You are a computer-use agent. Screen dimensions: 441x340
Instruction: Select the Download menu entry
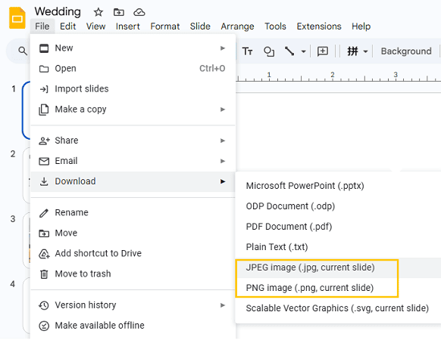133,181
